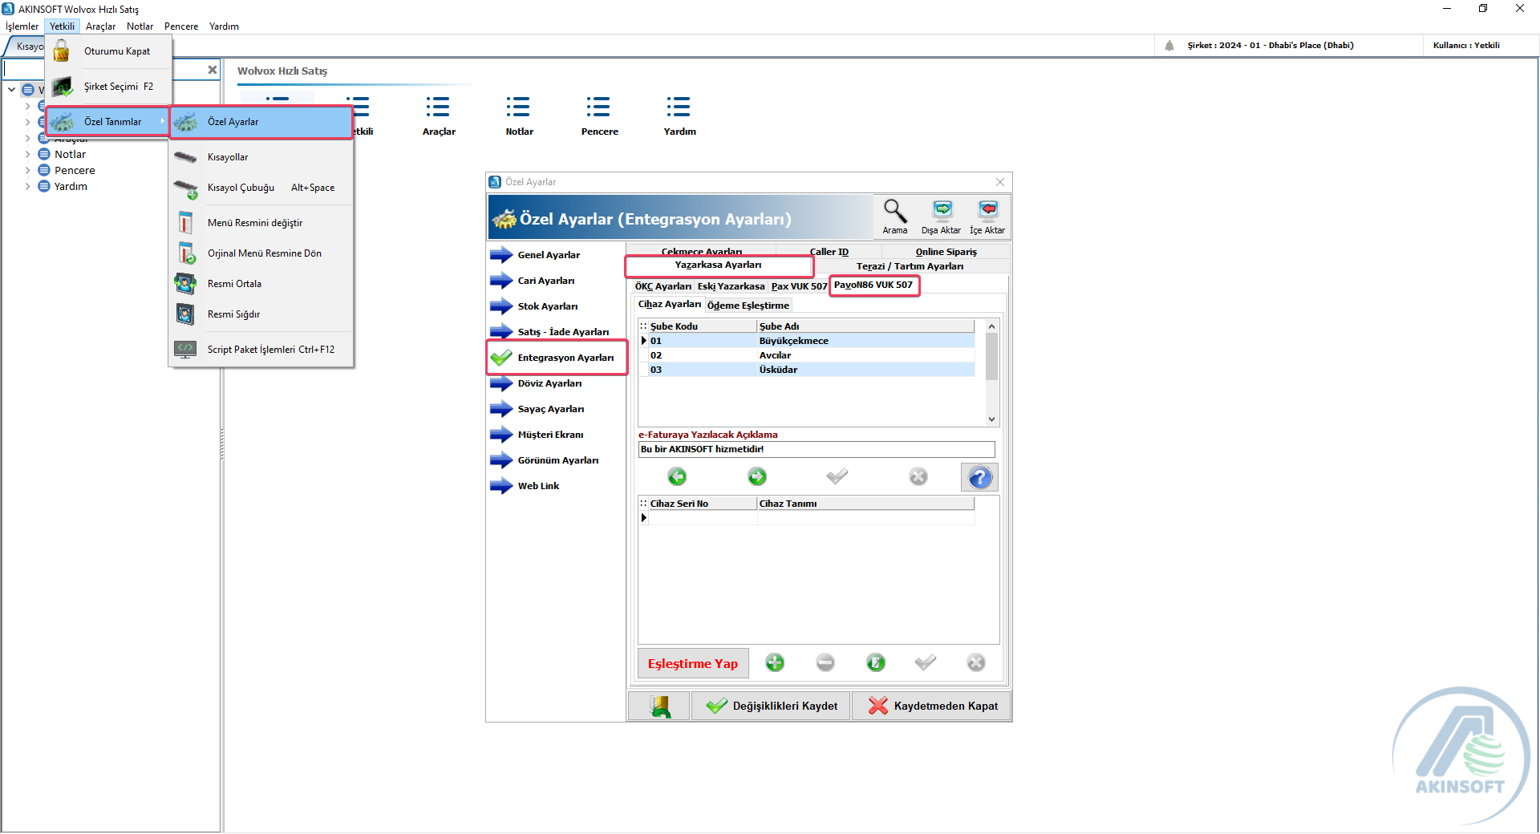Click the green edit icon beside Eşleştirme Yap
This screenshot has height=834, width=1540.
click(876, 662)
